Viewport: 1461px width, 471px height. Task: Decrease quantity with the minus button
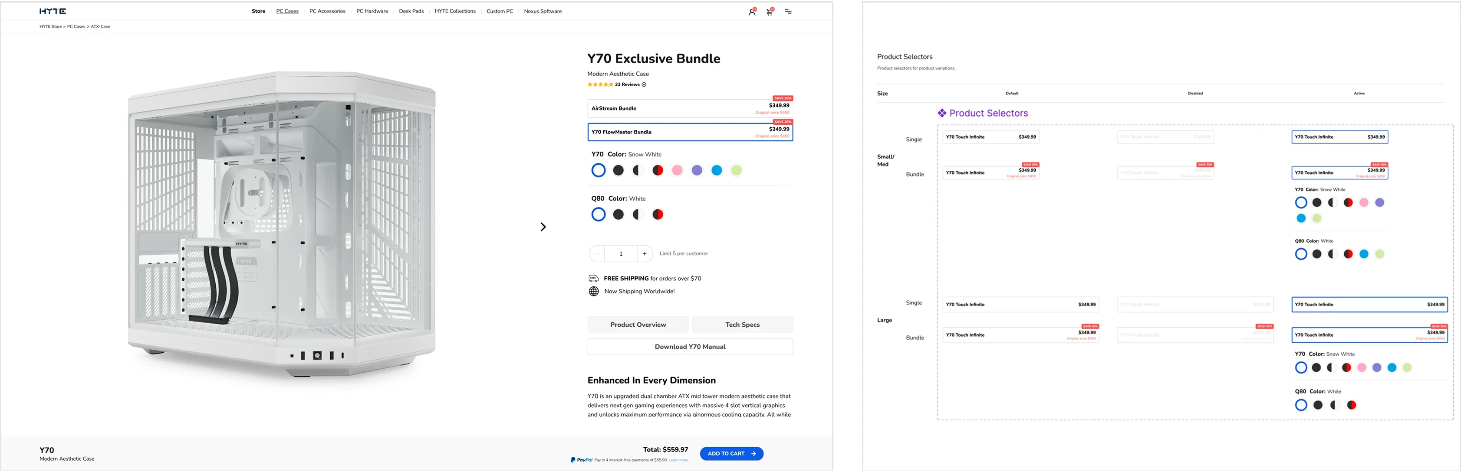pyautogui.click(x=597, y=253)
